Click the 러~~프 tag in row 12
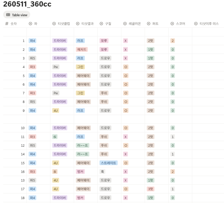Screen dimensions: 224x203 click(x=82, y=145)
